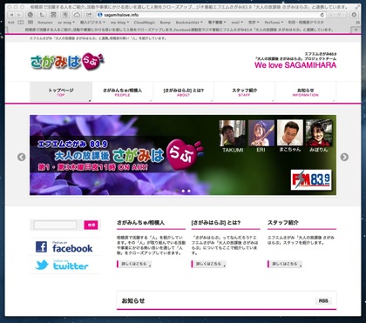Go back with Safari's back arrow
The height and width of the screenshot is (323, 366).
click(11, 15)
